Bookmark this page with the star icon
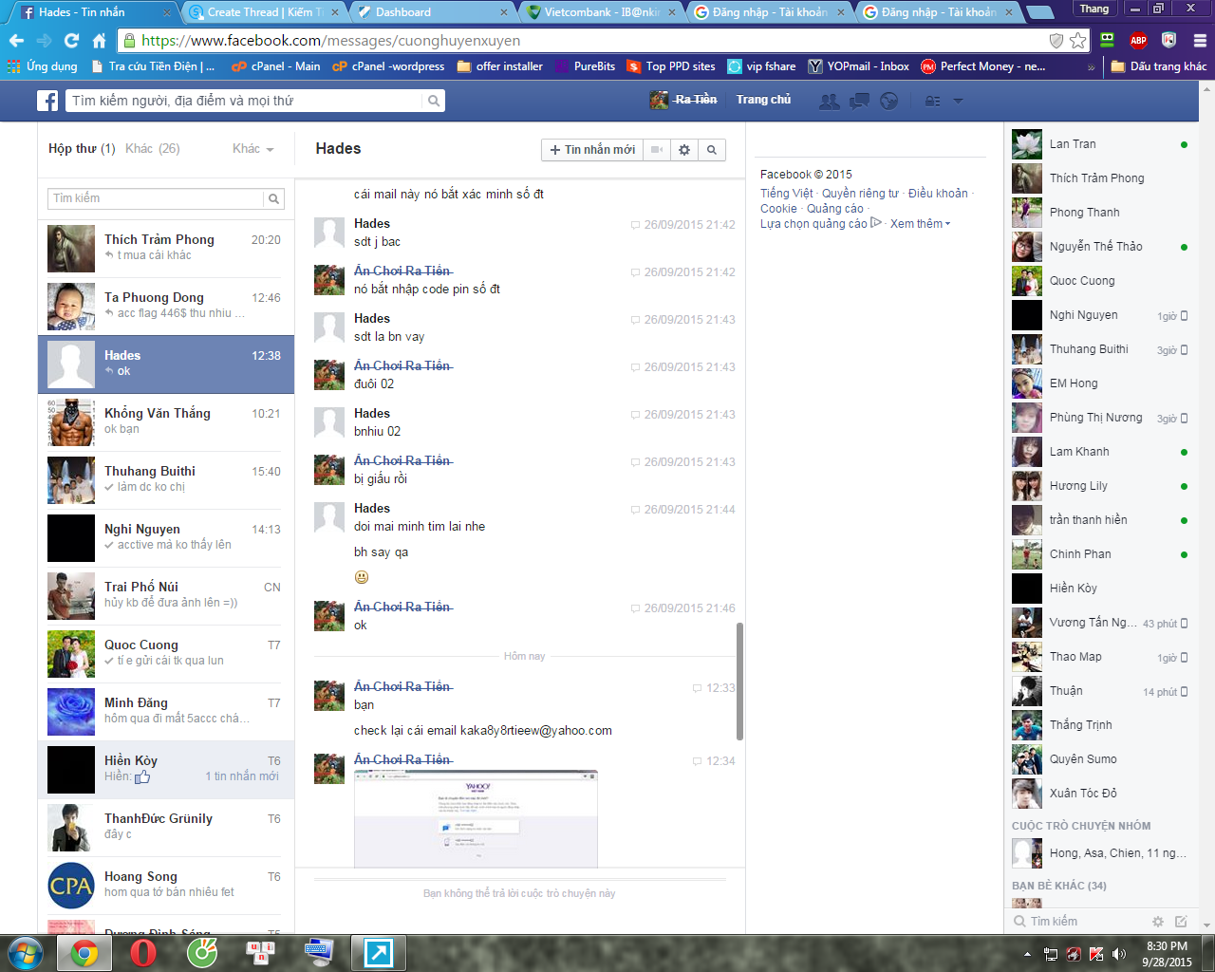This screenshot has width=1215, height=972. 1077,41
